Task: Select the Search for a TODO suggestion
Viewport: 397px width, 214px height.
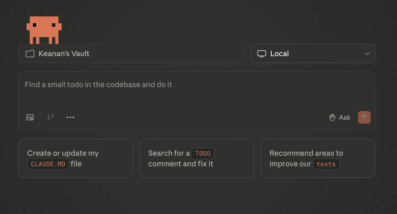Action: coord(196,158)
